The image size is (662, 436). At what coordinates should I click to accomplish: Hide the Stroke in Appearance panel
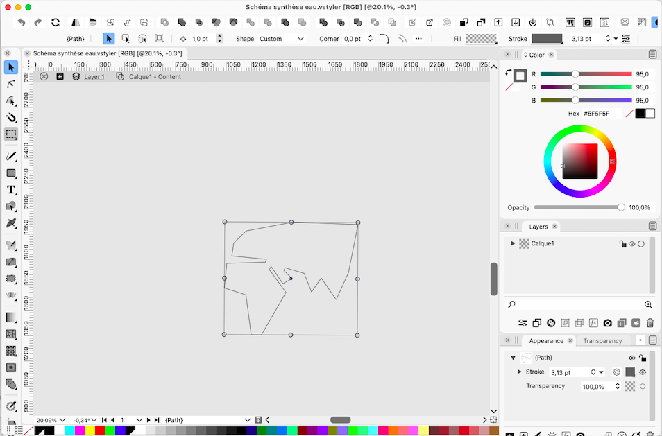pos(643,372)
